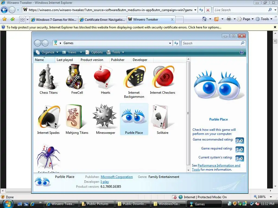Switch to Public Downloads taskbar button

132,204
